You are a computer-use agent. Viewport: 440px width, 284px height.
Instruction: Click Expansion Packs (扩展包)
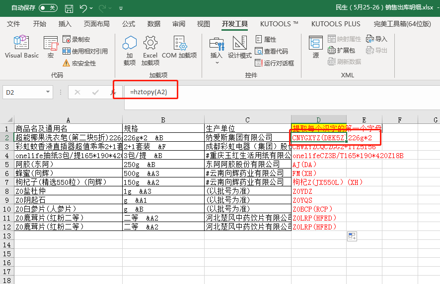click(341, 51)
